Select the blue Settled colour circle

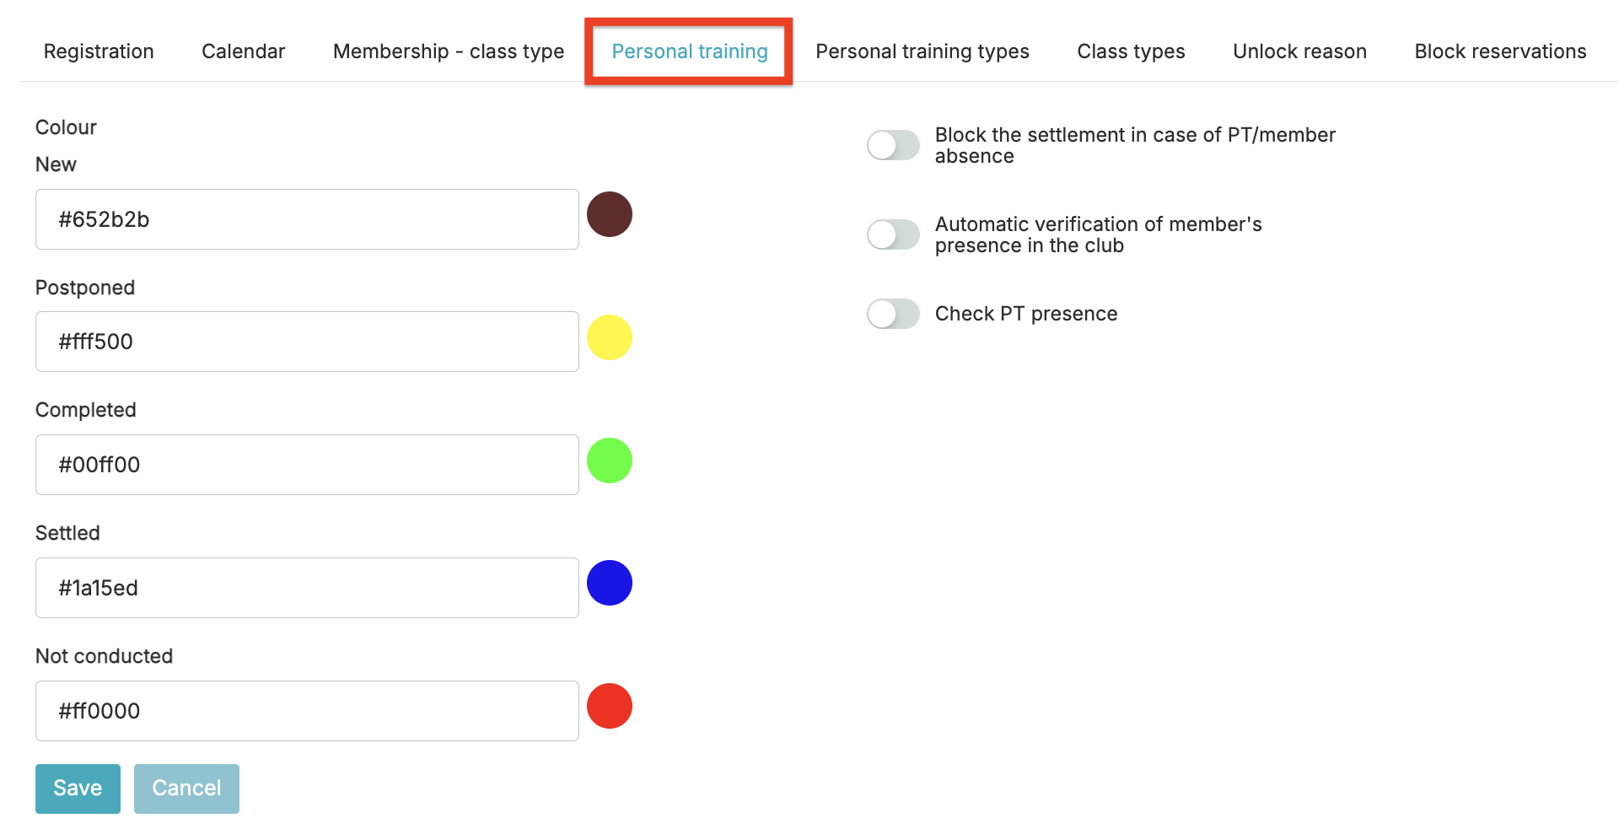pyautogui.click(x=609, y=583)
